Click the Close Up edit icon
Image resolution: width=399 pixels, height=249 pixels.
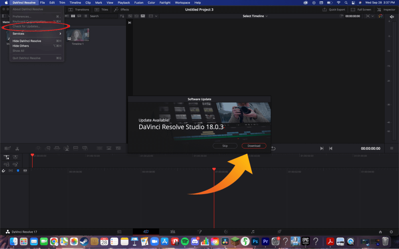(x=66, y=148)
